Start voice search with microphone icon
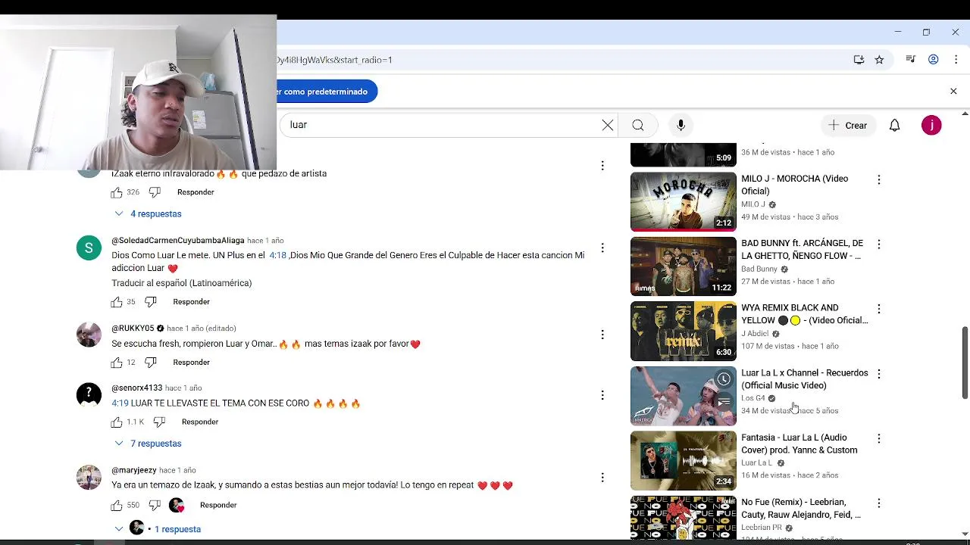 point(681,125)
